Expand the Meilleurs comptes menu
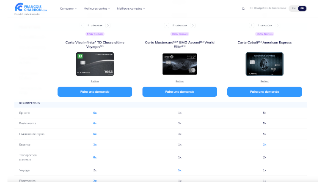Screen dimensions: 325x182 tap(131, 8)
